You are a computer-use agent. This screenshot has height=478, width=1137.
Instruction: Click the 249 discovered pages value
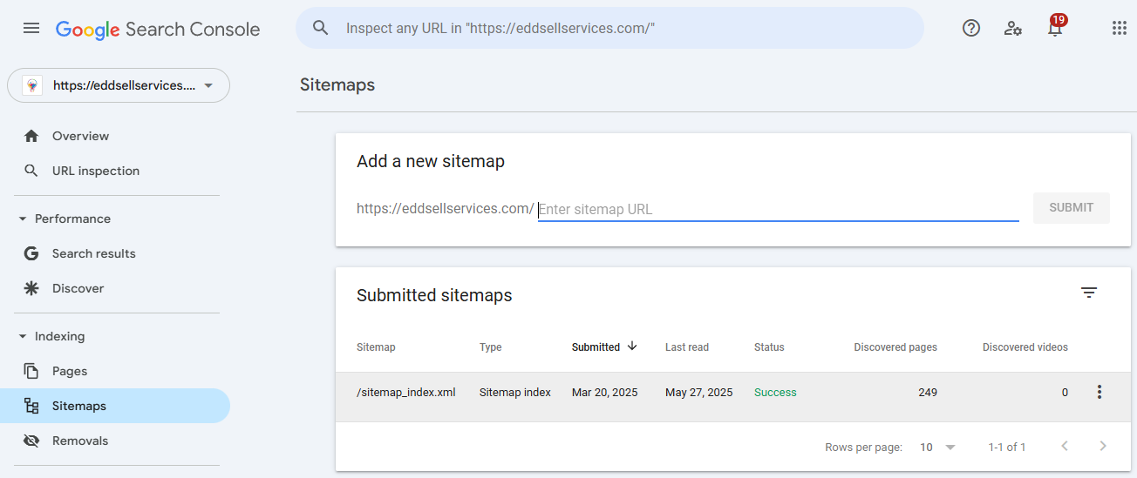[928, 392]
